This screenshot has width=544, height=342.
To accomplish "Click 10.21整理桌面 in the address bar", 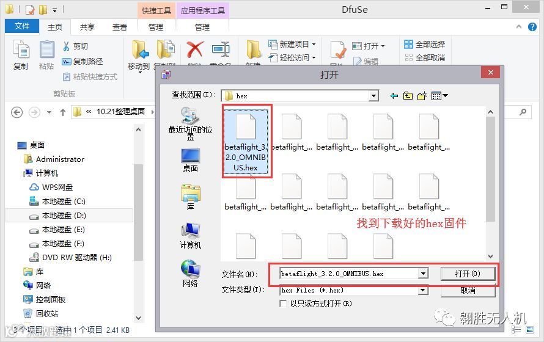I will click(x=120, y=112).
